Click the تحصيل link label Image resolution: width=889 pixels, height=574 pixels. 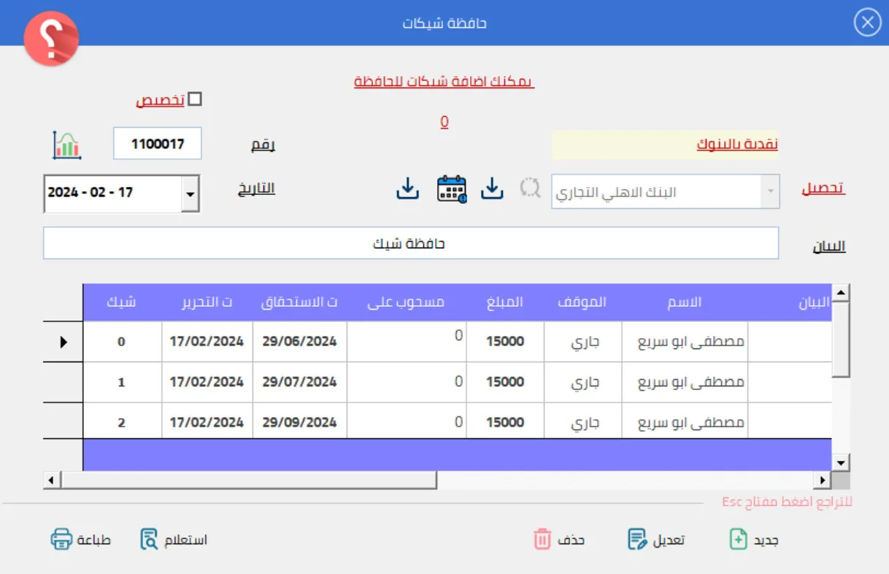pyautogui.click(x=823, y=188)
